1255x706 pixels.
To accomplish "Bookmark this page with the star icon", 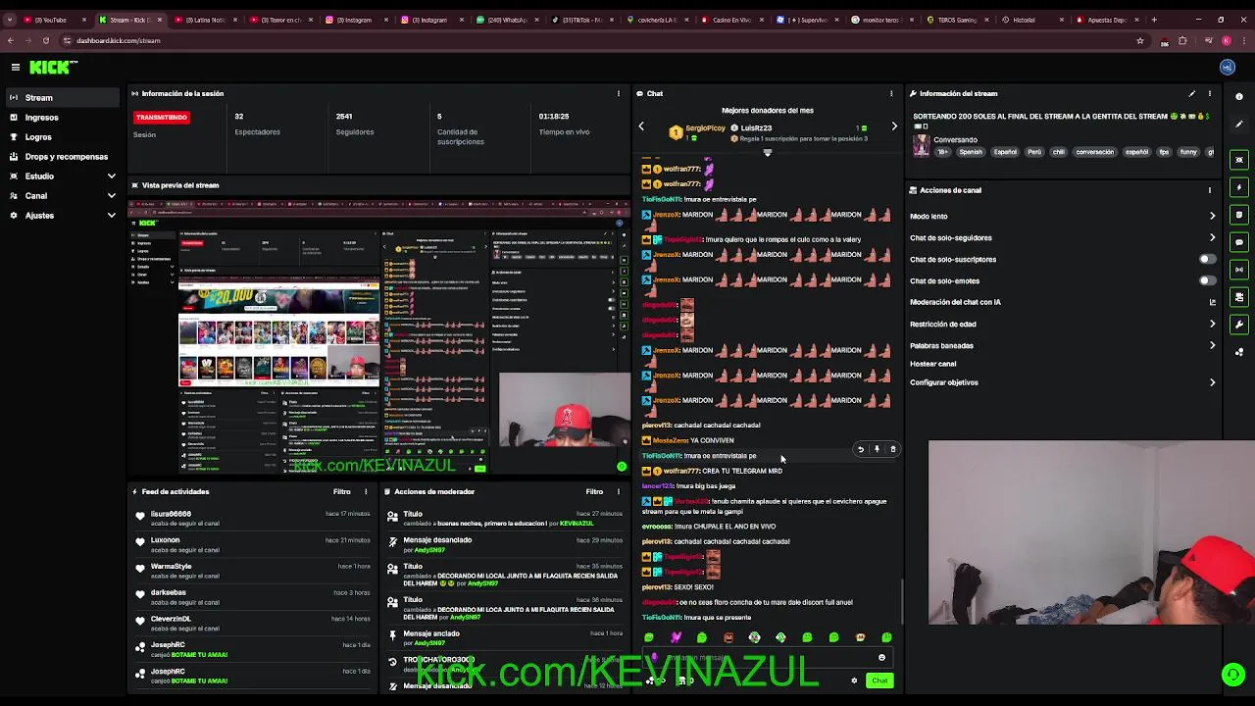I will click(x=1139, y=40).
